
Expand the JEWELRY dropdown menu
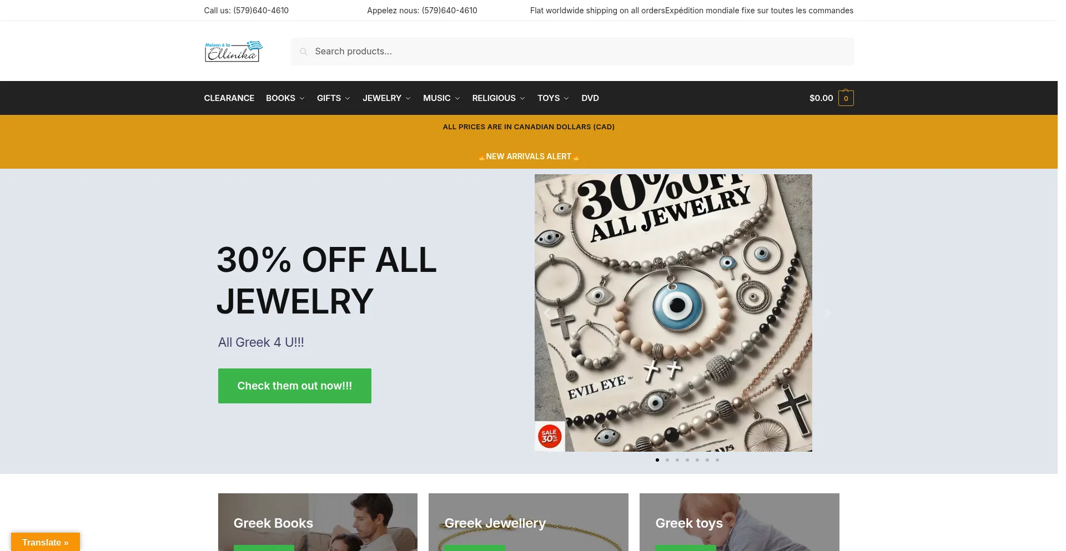(387, 98)
